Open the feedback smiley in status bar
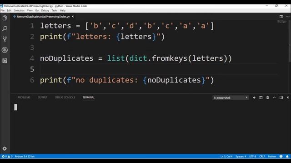The image size is (291, 163). tap(281, 156)
